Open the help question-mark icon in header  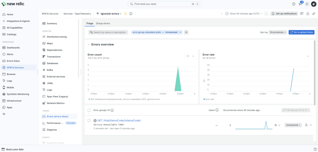pos(294,4)
